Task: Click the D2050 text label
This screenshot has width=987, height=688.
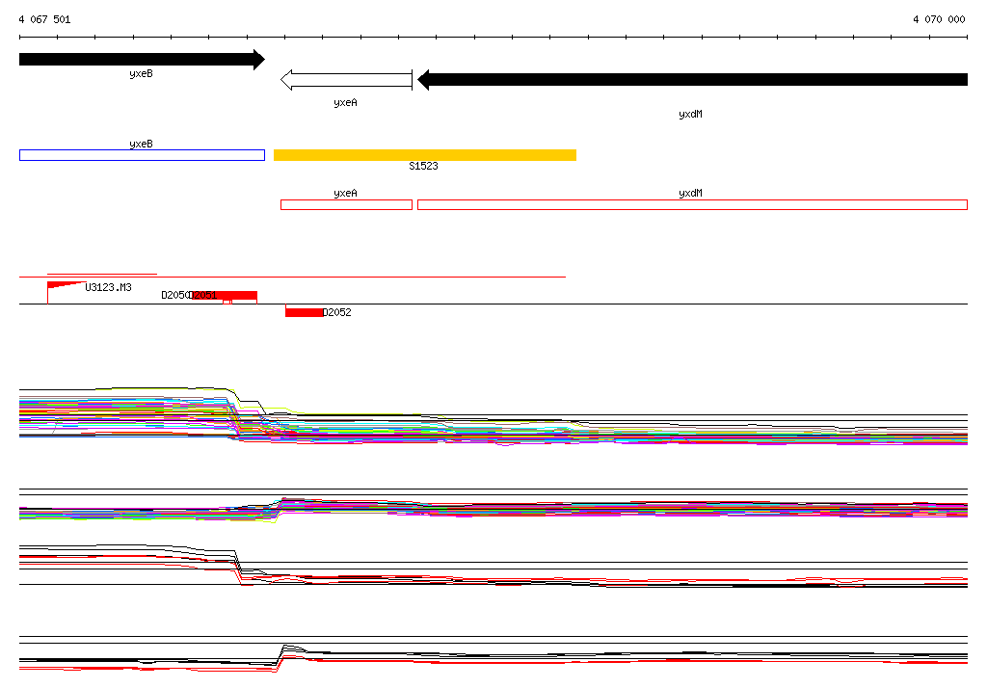Action: click(175, 295)
